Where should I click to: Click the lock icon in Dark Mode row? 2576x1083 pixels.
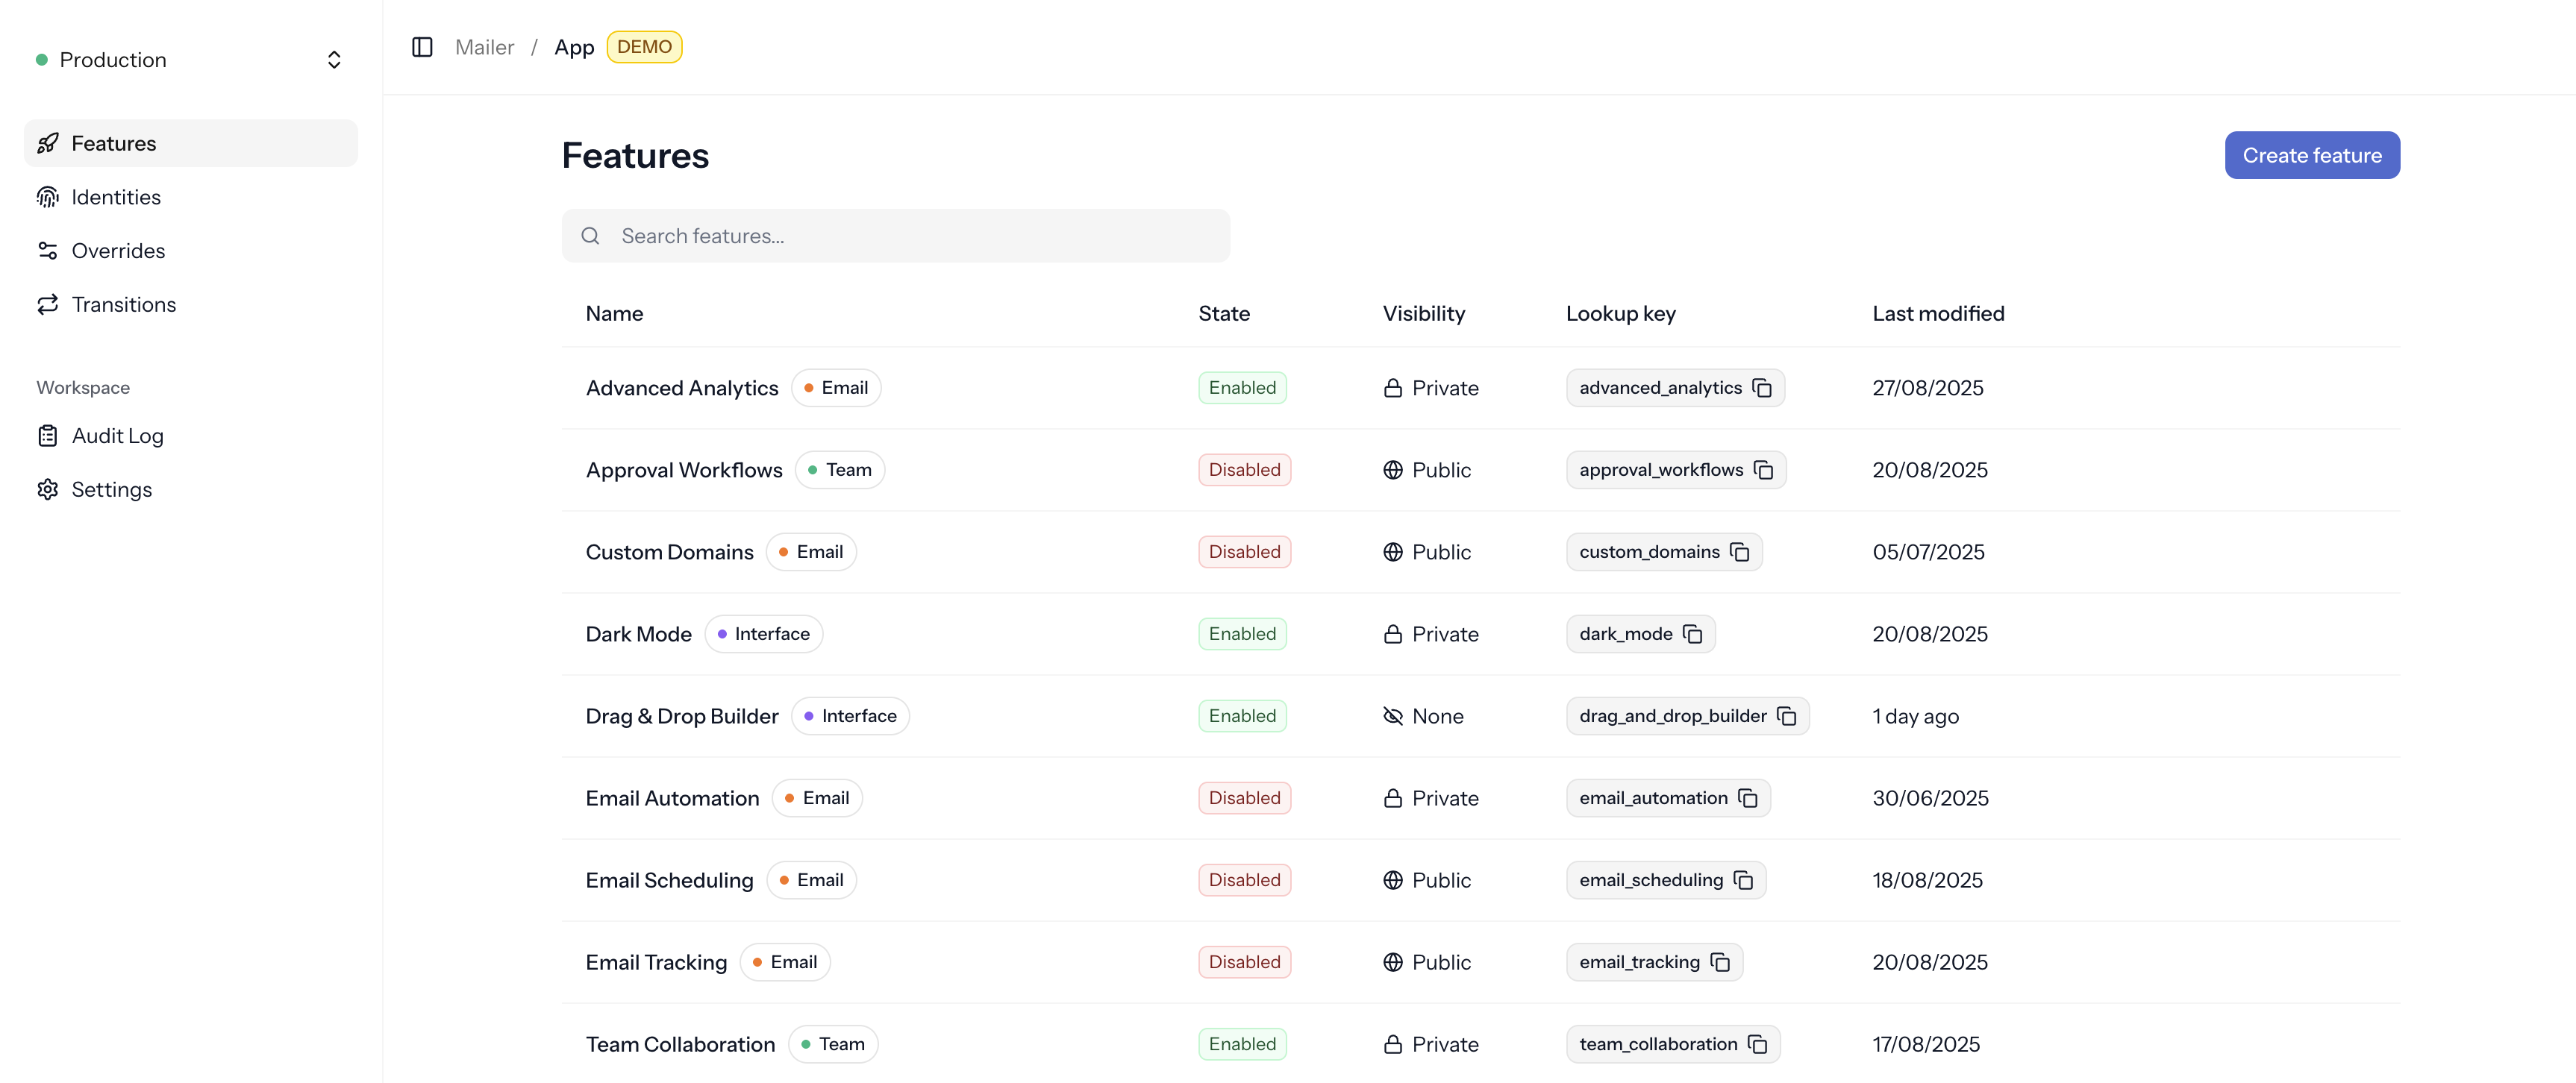coord(1393,633)
